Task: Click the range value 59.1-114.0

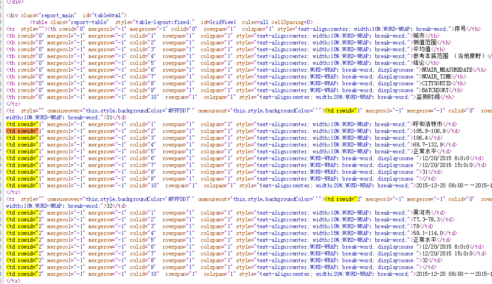Action: (428, 233)
